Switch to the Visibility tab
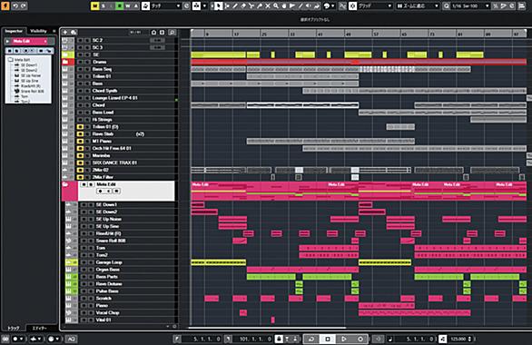Screen dimensions: 532x345 click(x=38, y=31)
